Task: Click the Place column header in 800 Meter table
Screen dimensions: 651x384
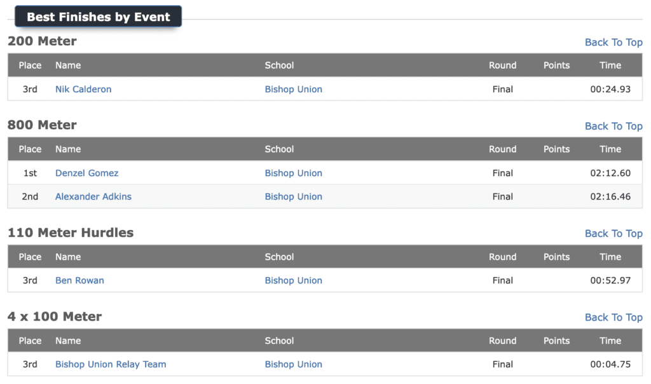Action: [30, 149]
